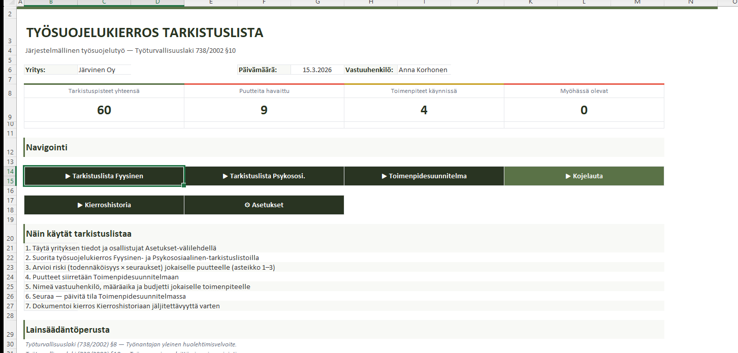
Task: Open the Tarkistuslista Psykososi. navigation button
Action: tap(264, 176)
